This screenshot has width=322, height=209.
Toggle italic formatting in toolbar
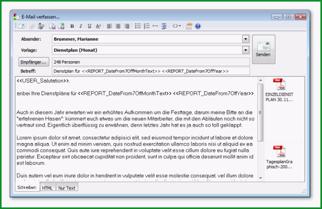pos(80,26)
